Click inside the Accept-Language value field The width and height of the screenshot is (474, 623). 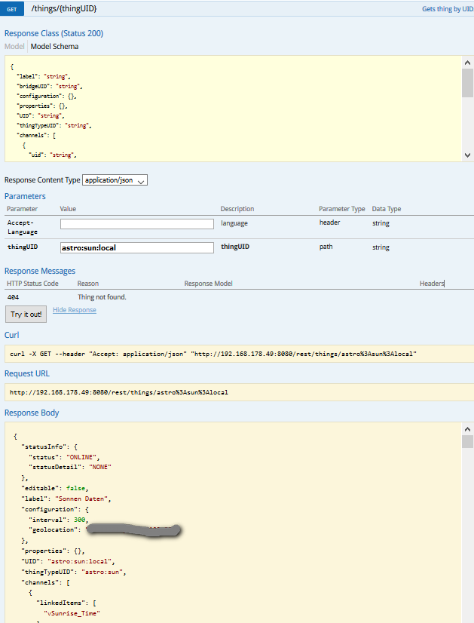pyautogui.click(x=136, y=223)
